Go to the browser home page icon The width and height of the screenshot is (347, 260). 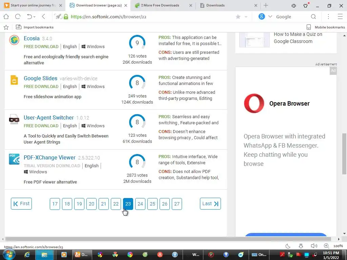(x=6, y=17)
